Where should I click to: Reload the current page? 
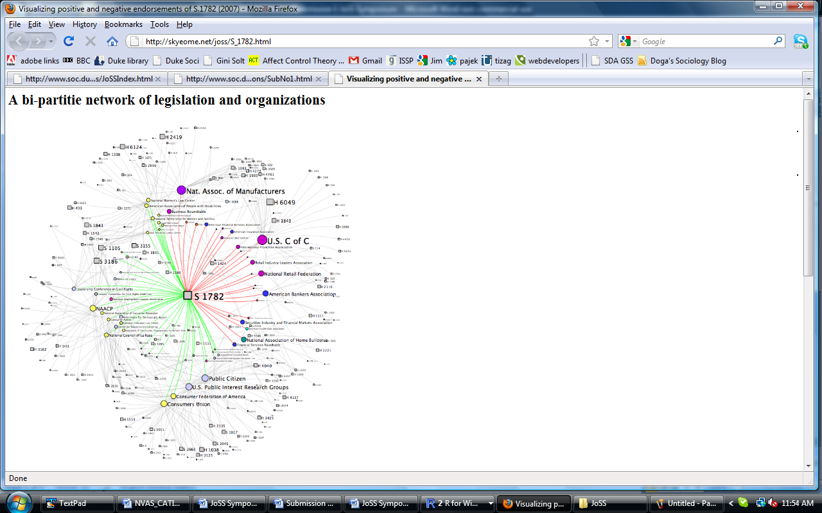[69, 41]
